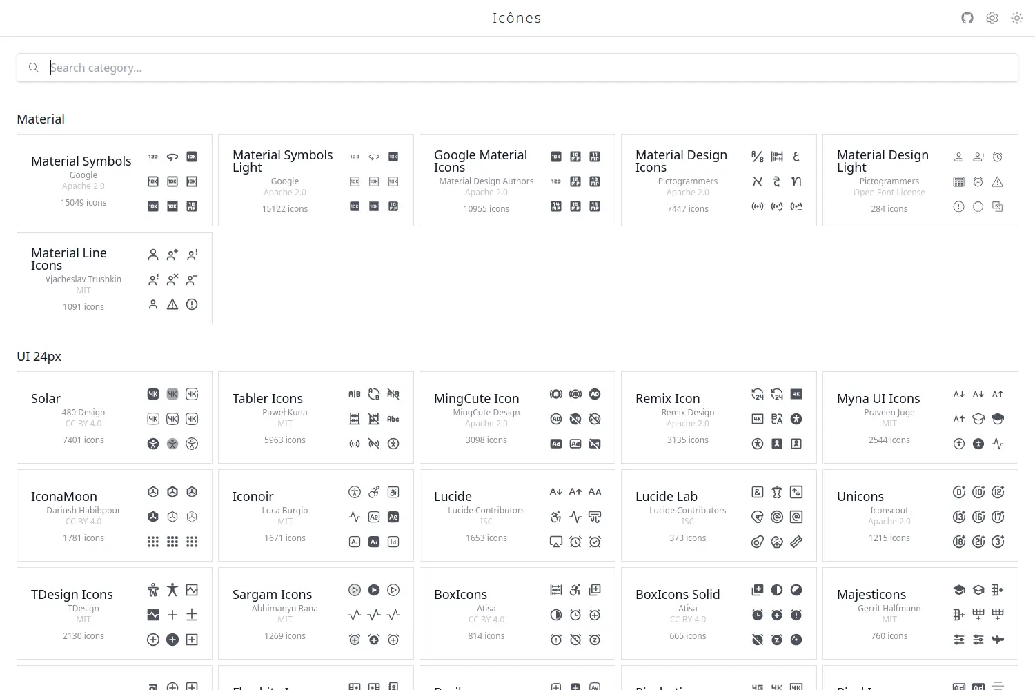Open the Myna UI Icons card
This screenshot has width=1035, height=690.
point(920,417)
